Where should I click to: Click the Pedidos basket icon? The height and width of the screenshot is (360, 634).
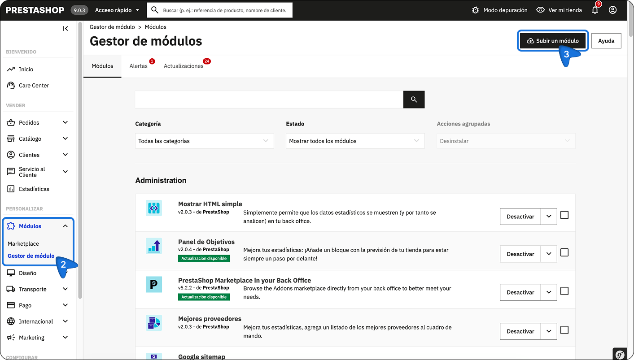tap(11, 122)
